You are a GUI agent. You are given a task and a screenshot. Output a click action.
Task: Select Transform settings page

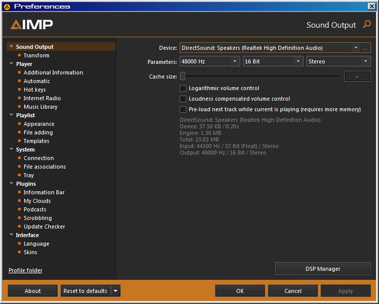pos(36,55)
